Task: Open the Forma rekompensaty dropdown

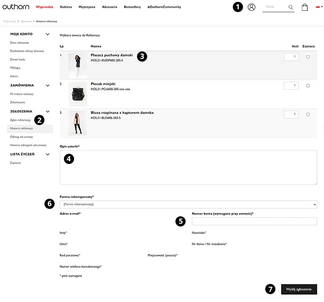Action: pyautogui.click(x=188, y=204)
